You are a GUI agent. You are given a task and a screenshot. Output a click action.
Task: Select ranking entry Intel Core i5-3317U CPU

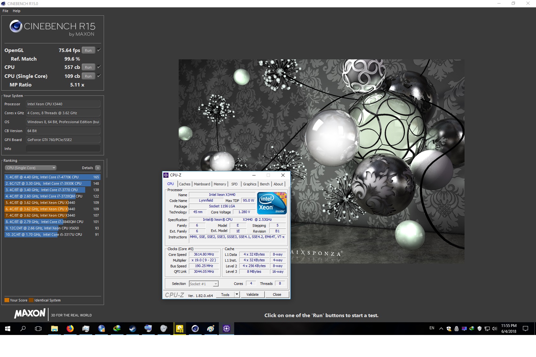click(52, 234)
